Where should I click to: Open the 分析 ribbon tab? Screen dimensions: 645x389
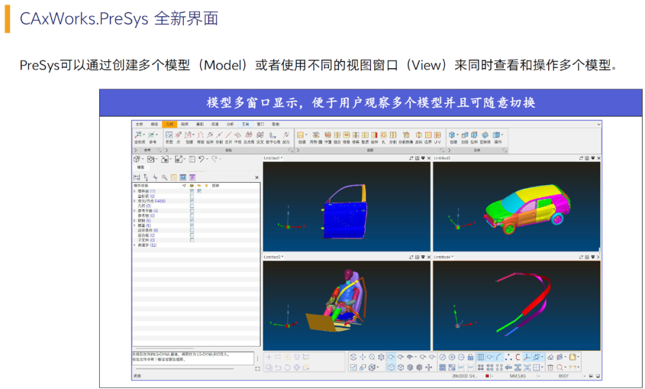pos(230,124)
